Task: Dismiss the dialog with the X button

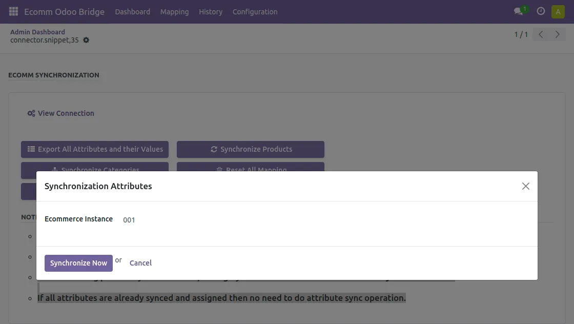Action: pyautogui.click(x=525, y=186)
